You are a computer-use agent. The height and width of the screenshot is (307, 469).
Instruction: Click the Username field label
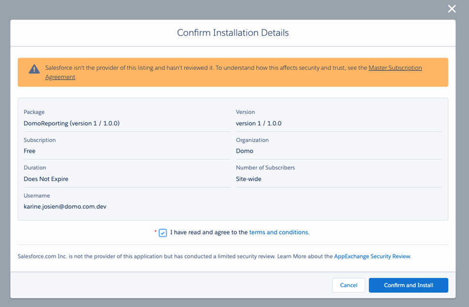[36, 195]
